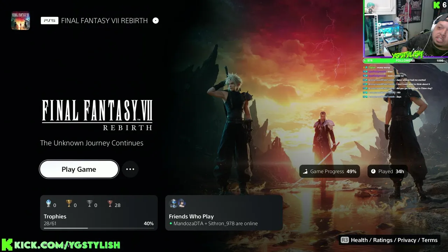The image size is (448, 252).
Task: Click the 'womp womp' chat message
Action: click(x=383, y=68)
